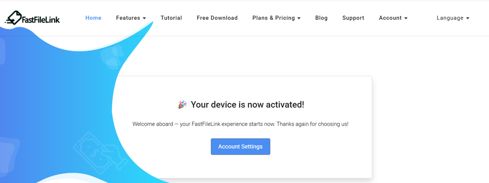Open the Plans & Pricing menu

point(276,18)
